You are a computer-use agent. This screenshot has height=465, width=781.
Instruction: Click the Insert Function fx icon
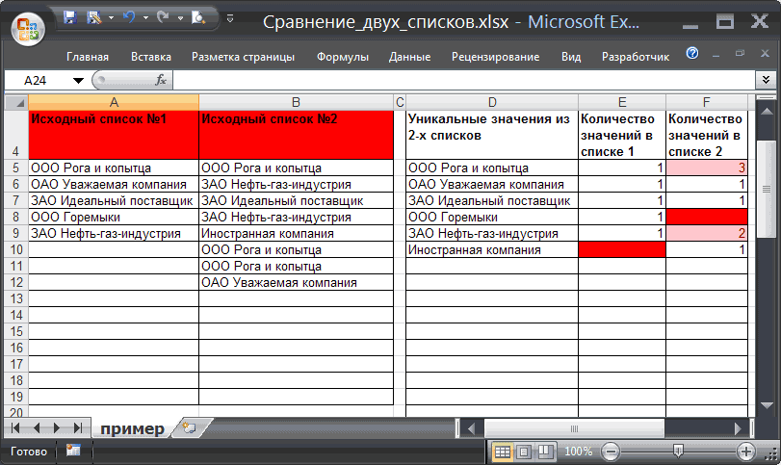pos(161,81)
